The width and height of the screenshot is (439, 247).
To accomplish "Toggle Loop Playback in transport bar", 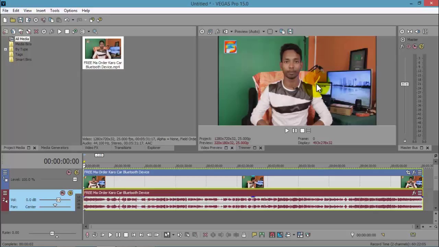I will pos(95,235).
